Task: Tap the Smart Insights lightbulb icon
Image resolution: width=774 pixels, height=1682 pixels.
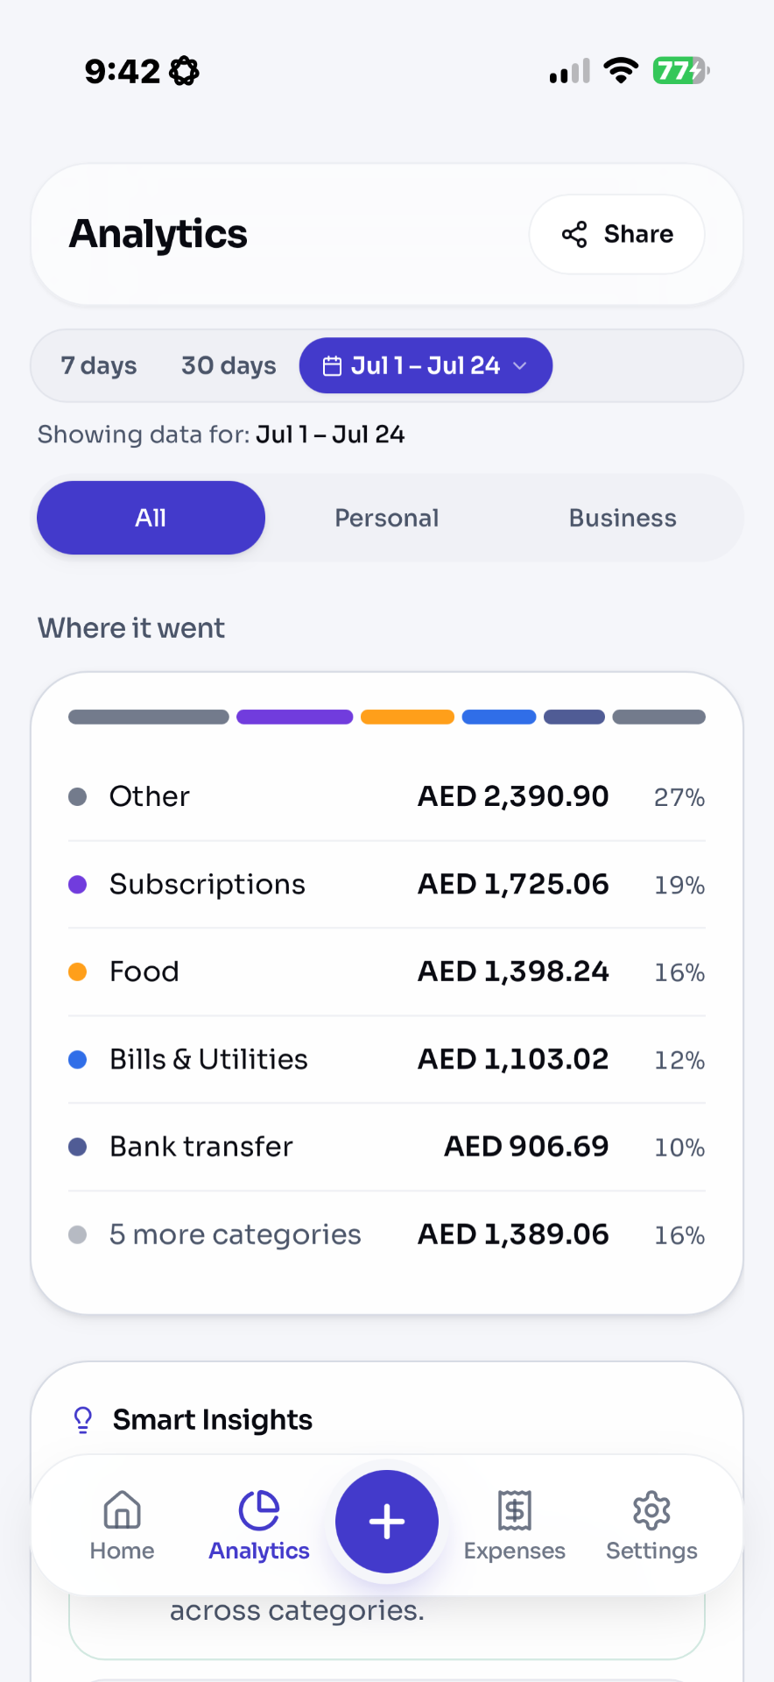Action: (83, 1420)
